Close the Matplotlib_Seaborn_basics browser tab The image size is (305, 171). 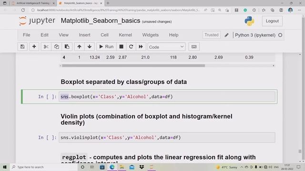tap(101, 3)
